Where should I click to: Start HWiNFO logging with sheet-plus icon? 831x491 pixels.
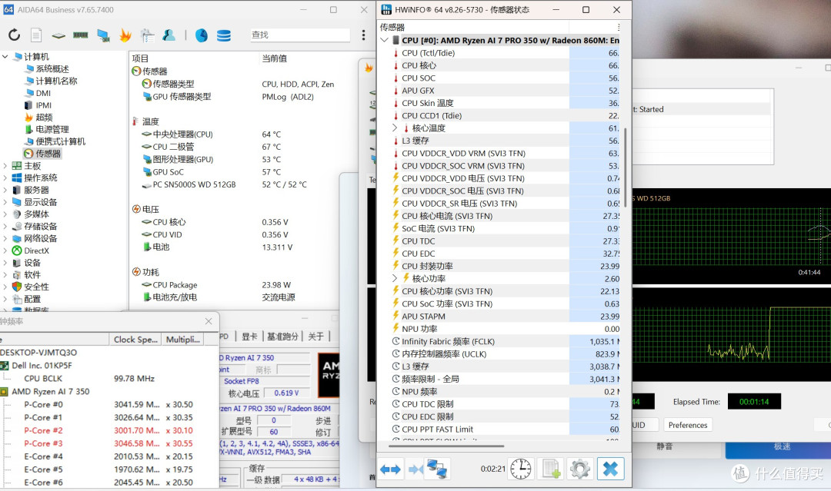coord(551,469)
